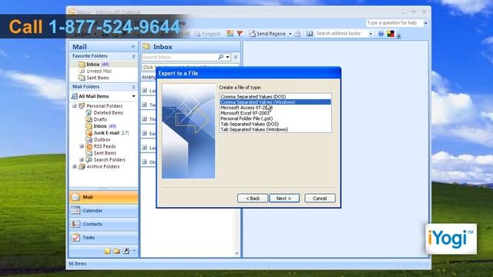Click the Search address books field

tap(341, 33)
